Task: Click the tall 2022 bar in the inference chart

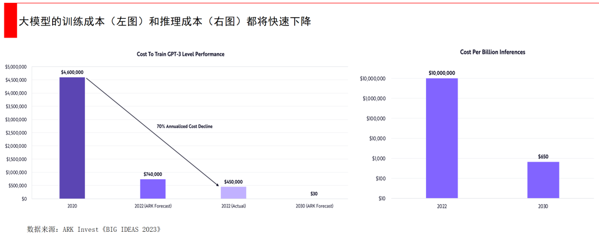Action: click(441, 138)
